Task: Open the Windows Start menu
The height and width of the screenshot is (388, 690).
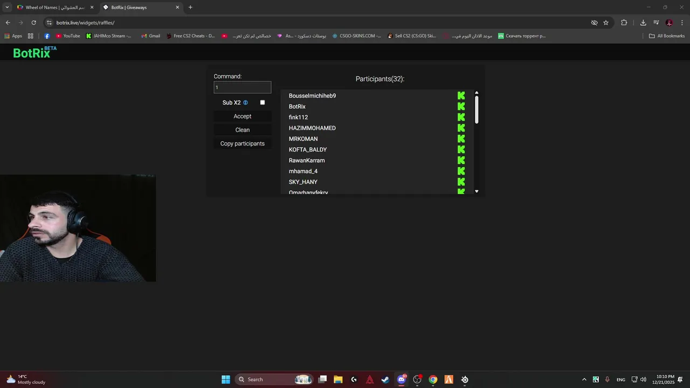Action: (x=226, y=379)
